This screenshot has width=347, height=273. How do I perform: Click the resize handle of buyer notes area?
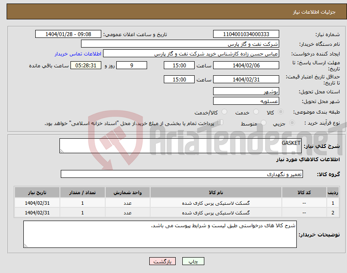pos(26,245)
